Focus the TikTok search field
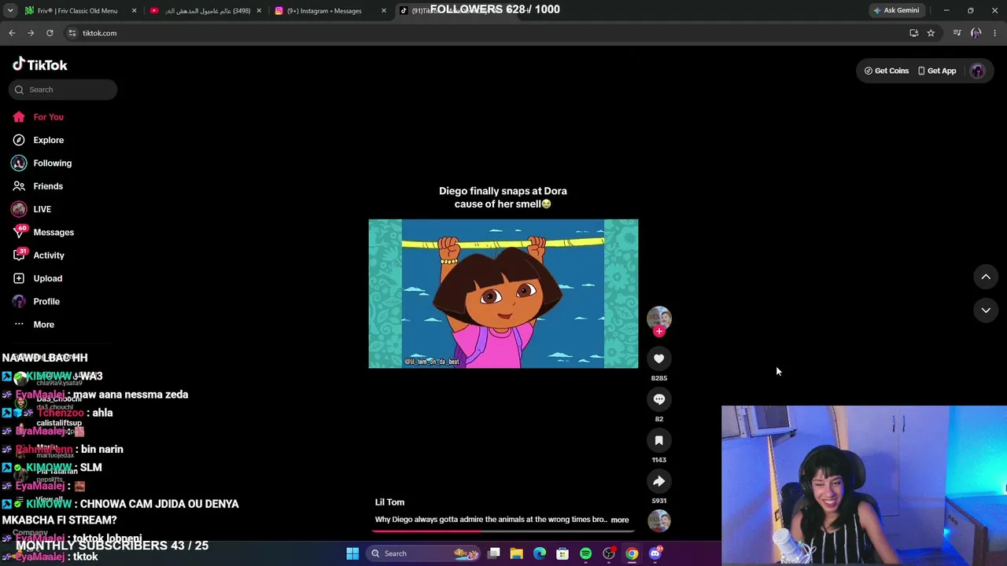1007x566 pixels. (x=63, y=90)
